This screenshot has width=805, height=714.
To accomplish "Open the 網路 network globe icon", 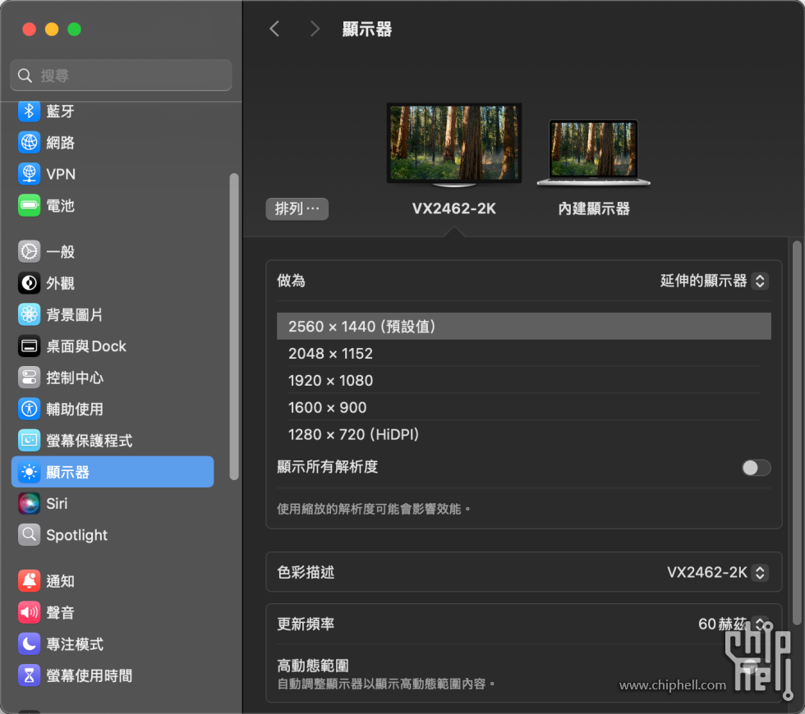I will [x=30, y=143].
